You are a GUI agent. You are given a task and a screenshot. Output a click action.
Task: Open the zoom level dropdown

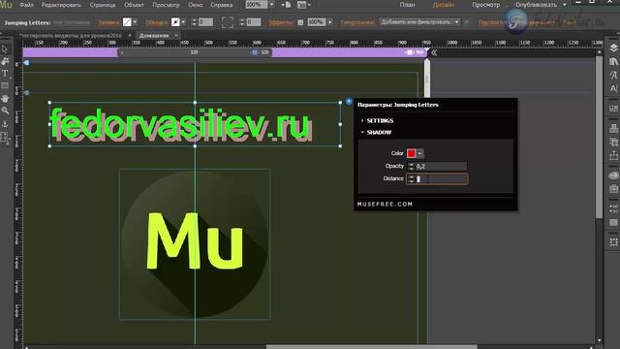(x=271, y=5)
